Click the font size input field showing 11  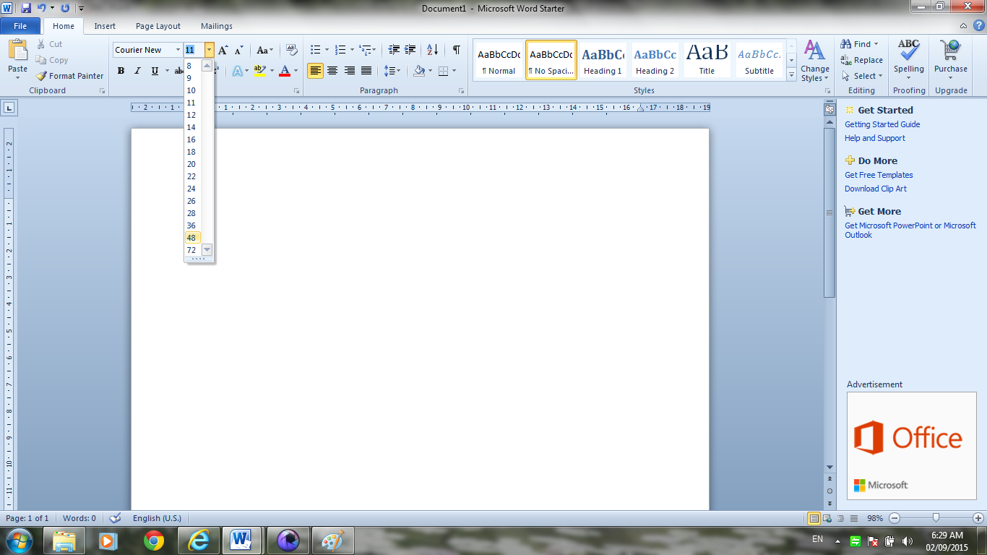tap(194, 50)
